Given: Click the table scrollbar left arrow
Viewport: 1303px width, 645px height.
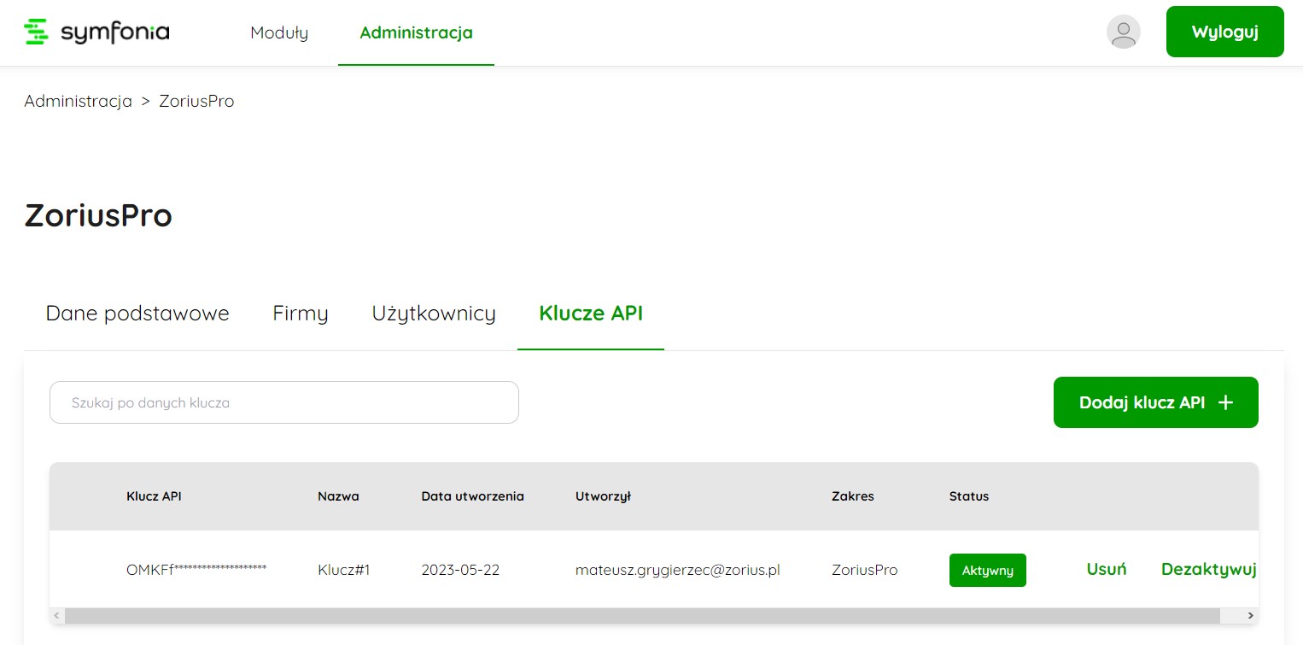Looking at the screenshot, I should 57,615.
